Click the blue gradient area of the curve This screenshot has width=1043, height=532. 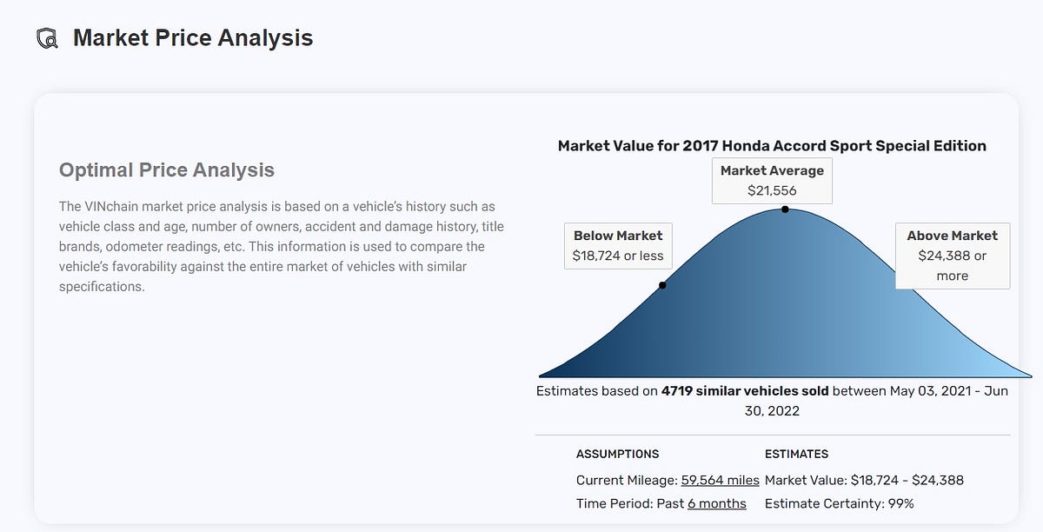pos(782,330)
